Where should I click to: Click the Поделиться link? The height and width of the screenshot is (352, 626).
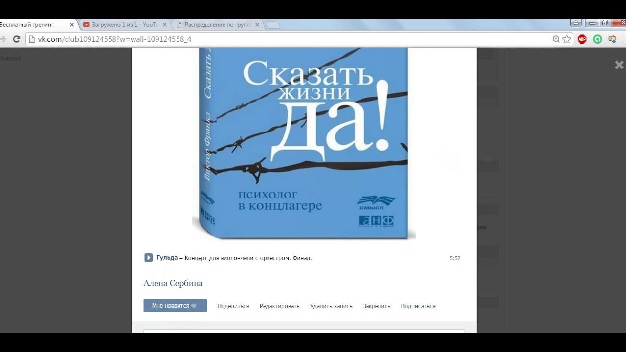pos(233,306)
